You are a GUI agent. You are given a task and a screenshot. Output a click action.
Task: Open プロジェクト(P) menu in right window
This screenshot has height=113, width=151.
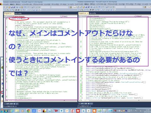(112, 4)
